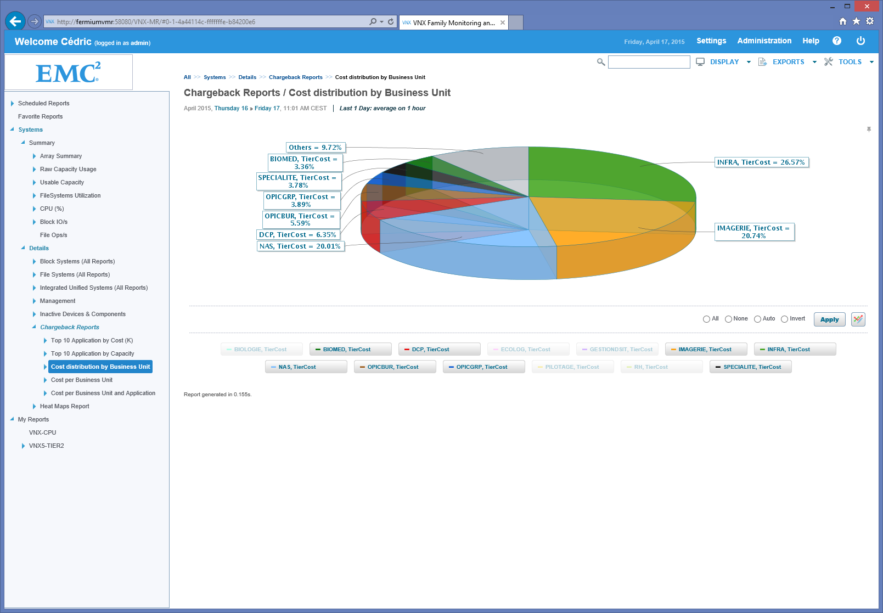Choose the Invert radio option
This screenshot has width=883, height=613.
784,319
